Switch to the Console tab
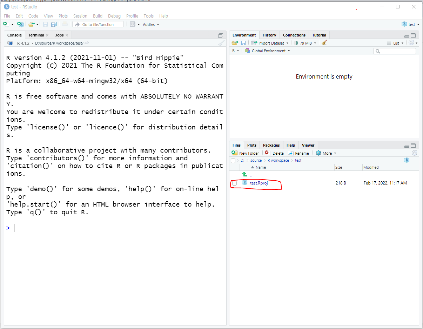 pyautogui.click(x=14, y=35)
